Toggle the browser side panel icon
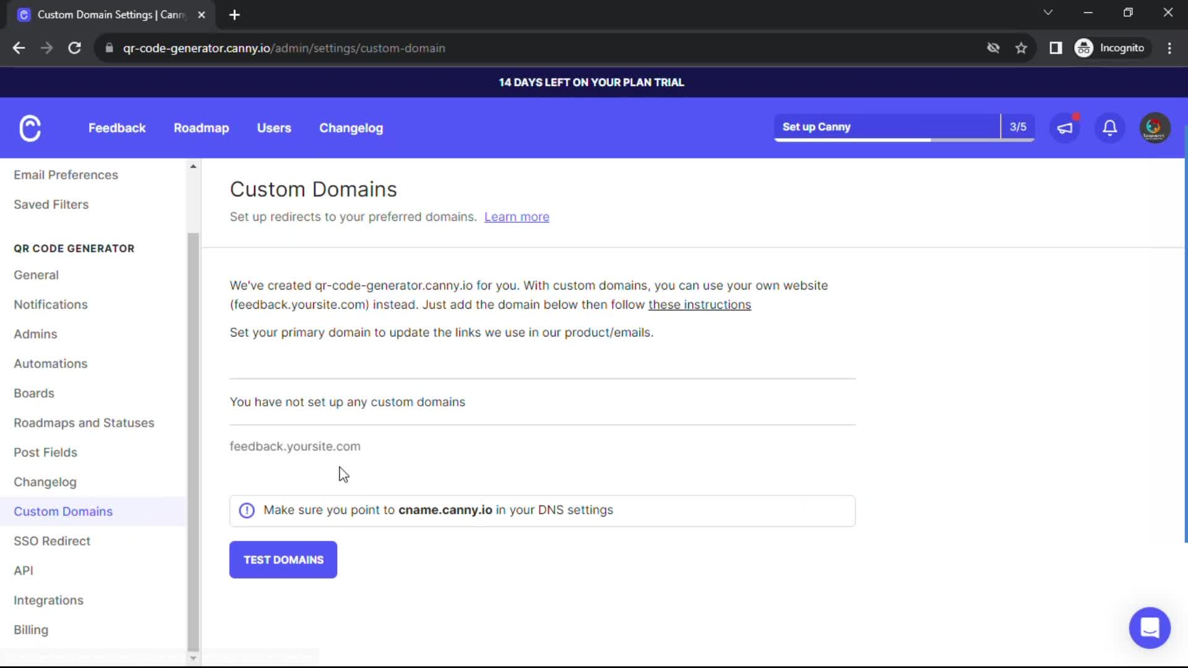The height and width of the screenshot is (668, 1188). tap(1056, 48)
